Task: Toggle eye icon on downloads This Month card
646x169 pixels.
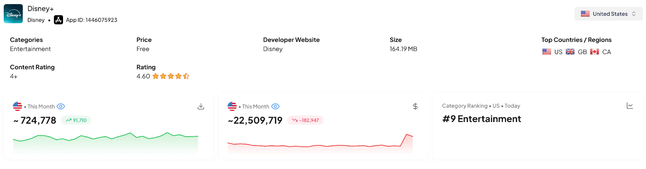Action: pos(61,106)
